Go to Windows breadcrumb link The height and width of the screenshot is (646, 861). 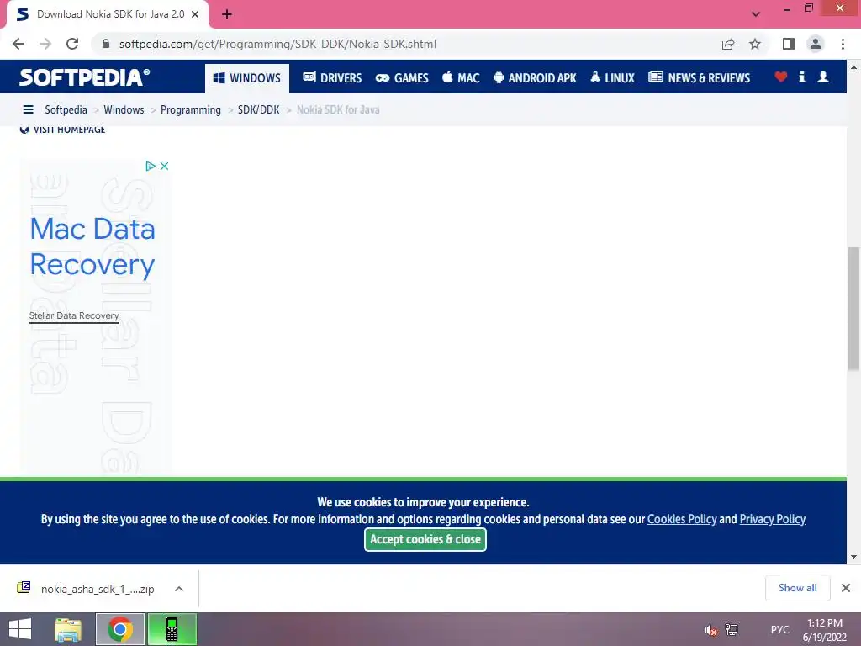(124, 109)
